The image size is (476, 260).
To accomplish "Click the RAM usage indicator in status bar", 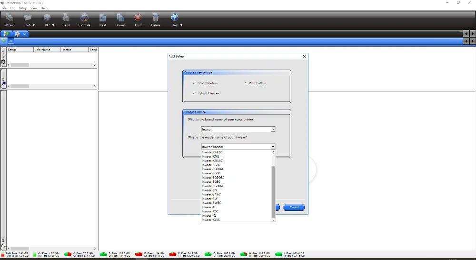I will pyautogui.click(x=3, y=254).
